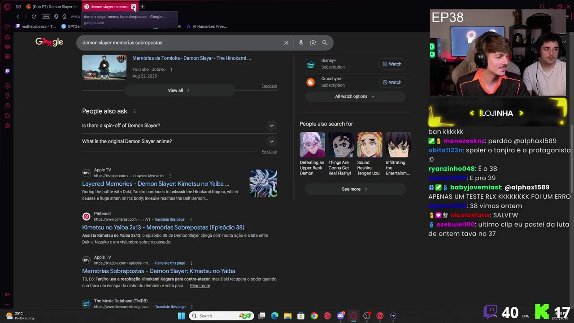
Task: Open the AI Humanize bookmark
Action: click(x=206, y=26)
